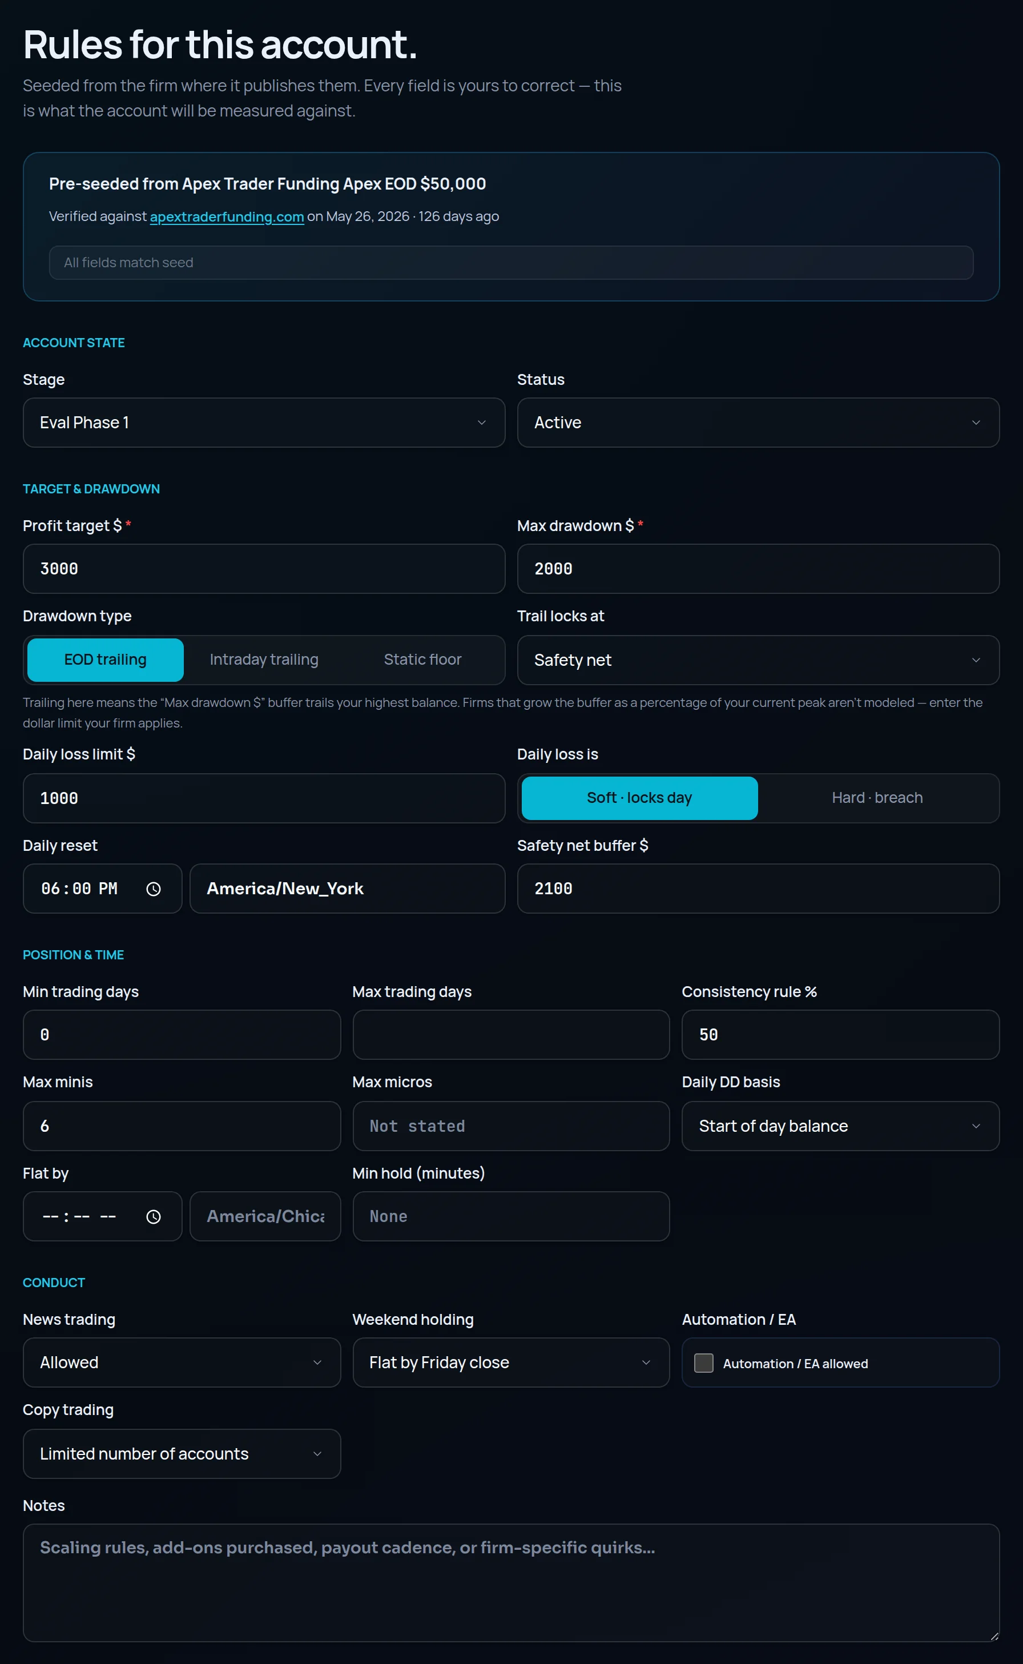Screen dimensions: 1023x1664
Task: Expand the News trading dropdown
Action: (x=182, y=1362)
